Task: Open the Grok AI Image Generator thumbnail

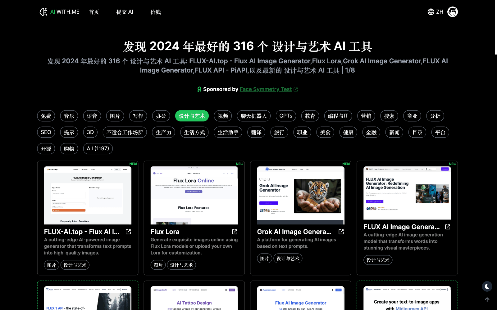Action: tap(300, 195)
